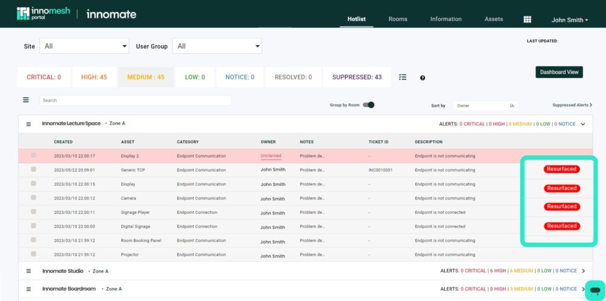Open the Sort by Owner dropdown
Image resolution: width=606 pixels, height=301 pixels.
click(x=485, y=105)
